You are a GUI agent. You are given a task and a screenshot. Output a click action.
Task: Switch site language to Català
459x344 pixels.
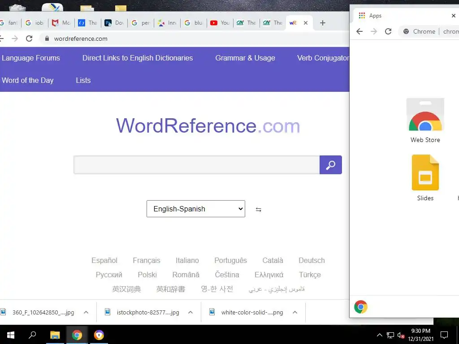coord(273,260)
